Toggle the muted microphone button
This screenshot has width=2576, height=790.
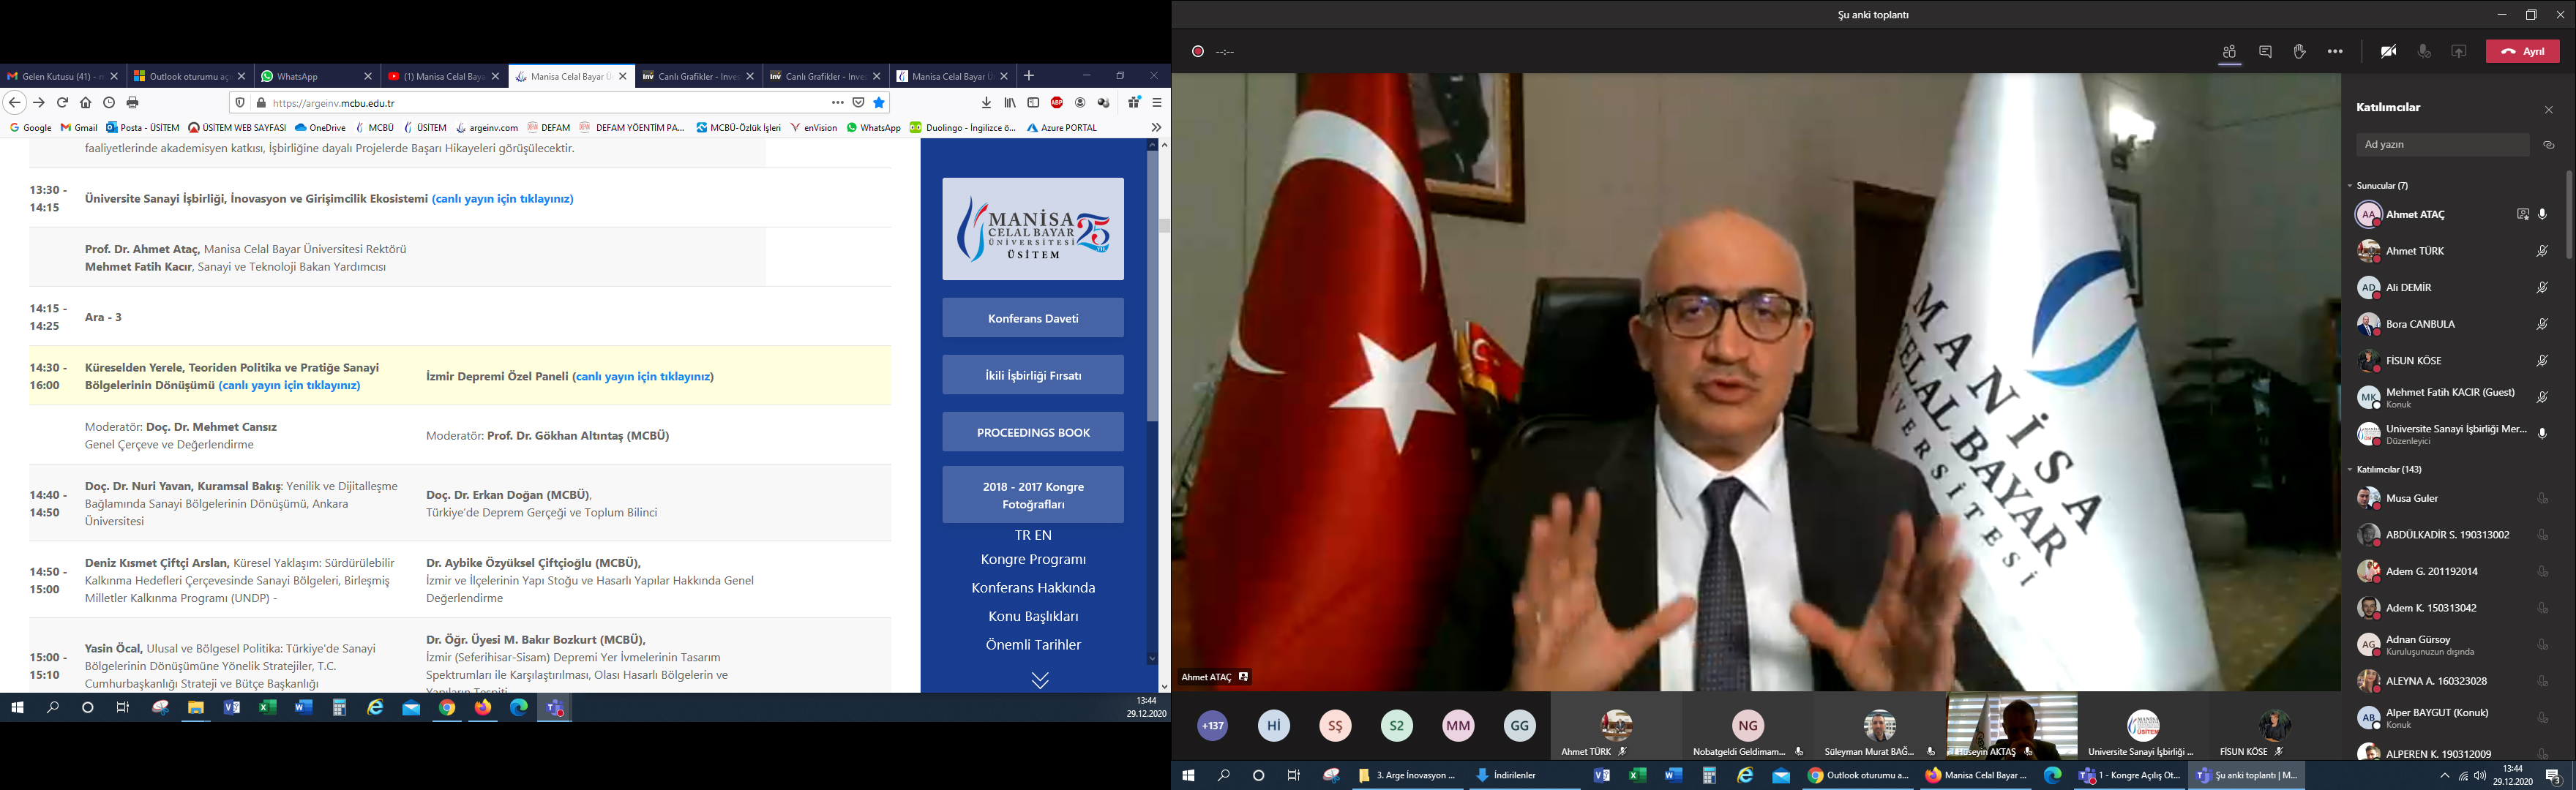pos(2424,52)
